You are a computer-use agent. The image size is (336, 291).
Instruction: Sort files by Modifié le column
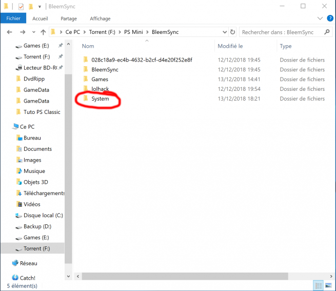click(x=230, y=46)
